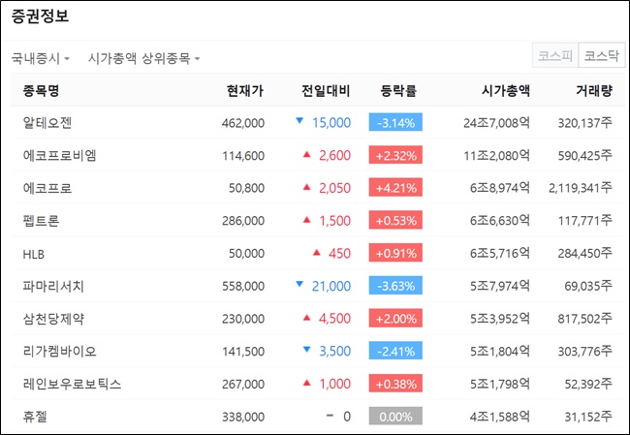Open the 파마리서치 stock link
Viewport: 630px width, 435px height.
(x=53, y=286)
